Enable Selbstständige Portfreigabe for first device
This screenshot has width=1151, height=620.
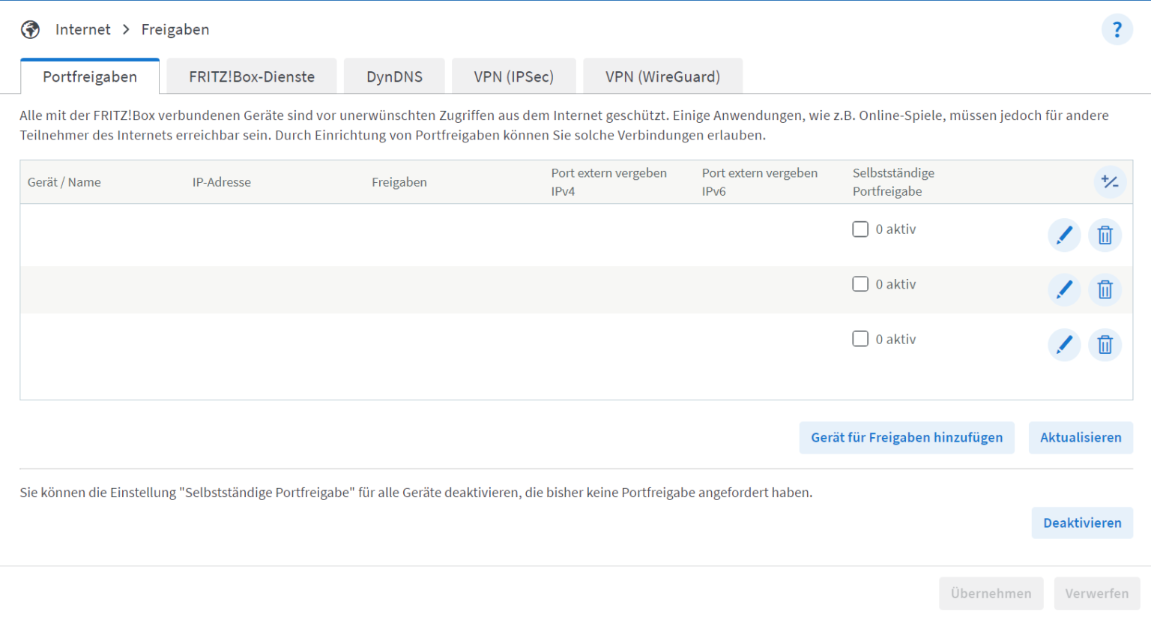tap(860, 229)
